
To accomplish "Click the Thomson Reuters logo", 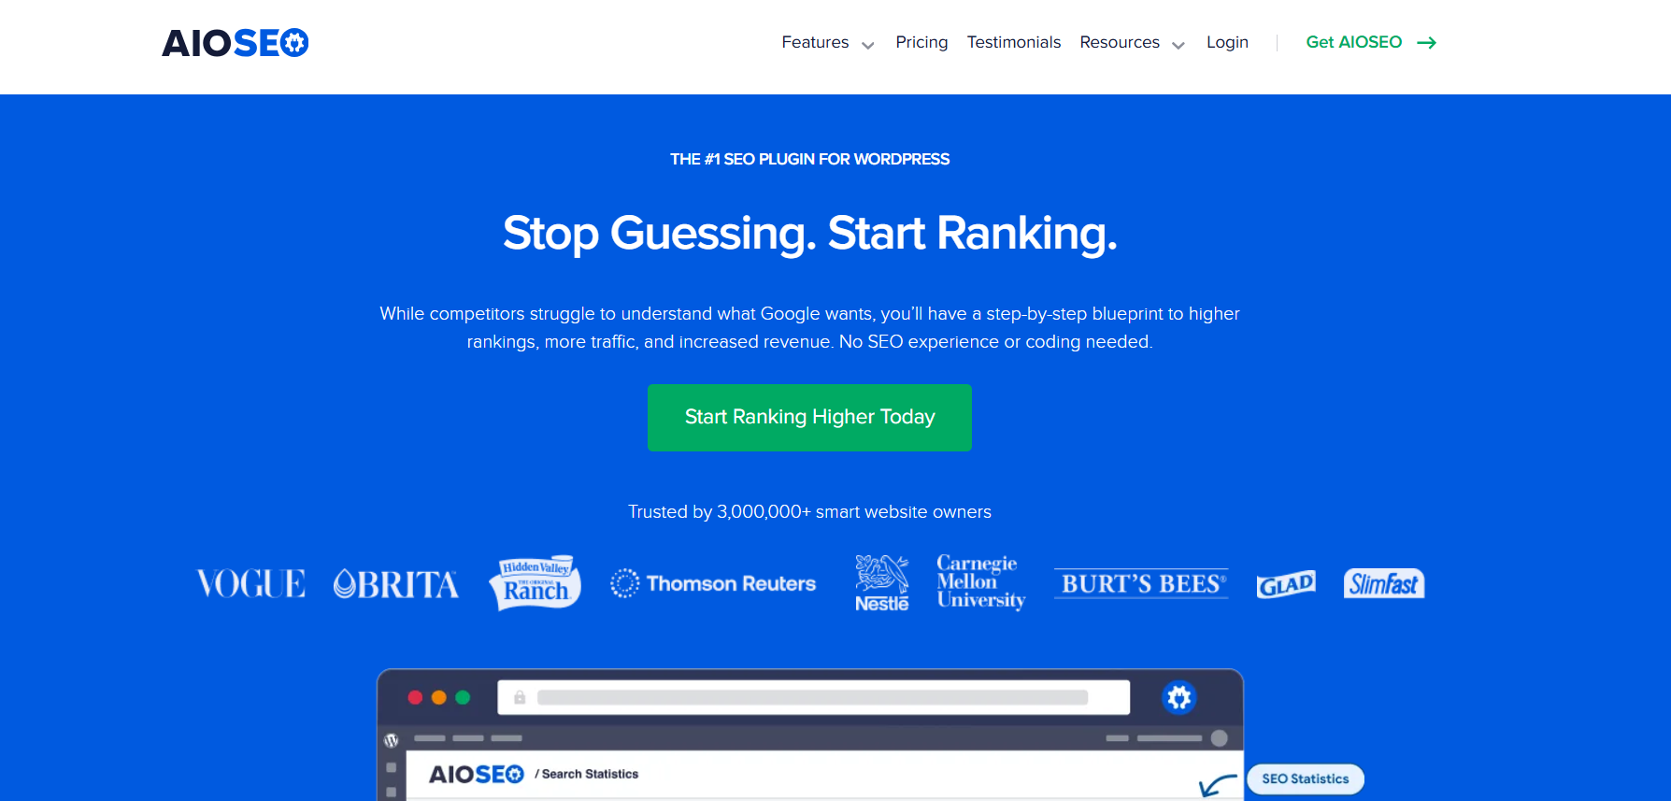I will [713, 584].
